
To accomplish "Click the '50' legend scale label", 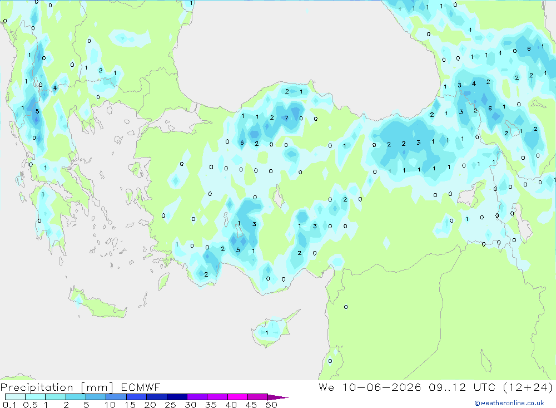I will tap(271, 405).
